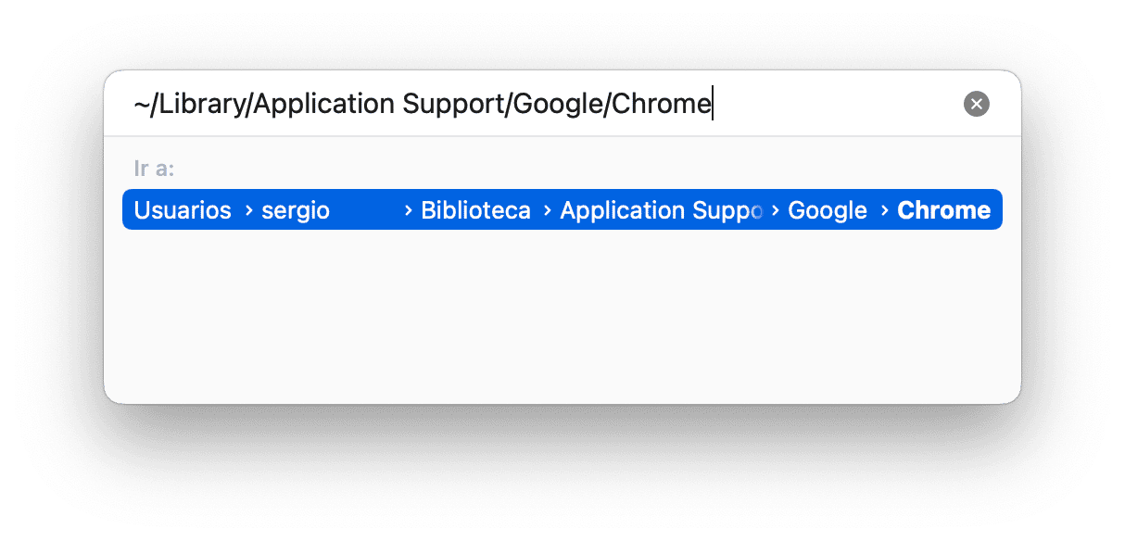Place cursor on 'Google' in typed path
Image resolution: width=1125 pixels, height=541 pixels.
(x=558, y=104)
